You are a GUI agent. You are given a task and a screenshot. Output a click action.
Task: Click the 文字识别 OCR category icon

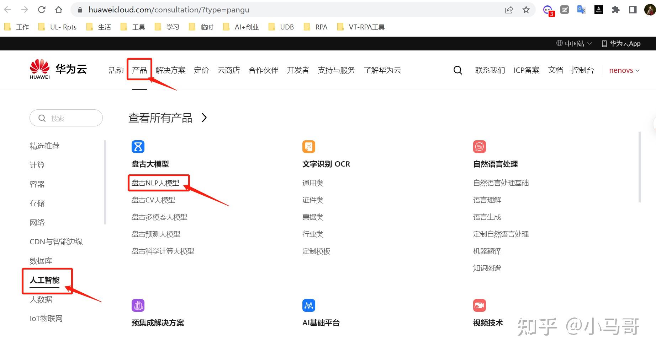[308, 146]
